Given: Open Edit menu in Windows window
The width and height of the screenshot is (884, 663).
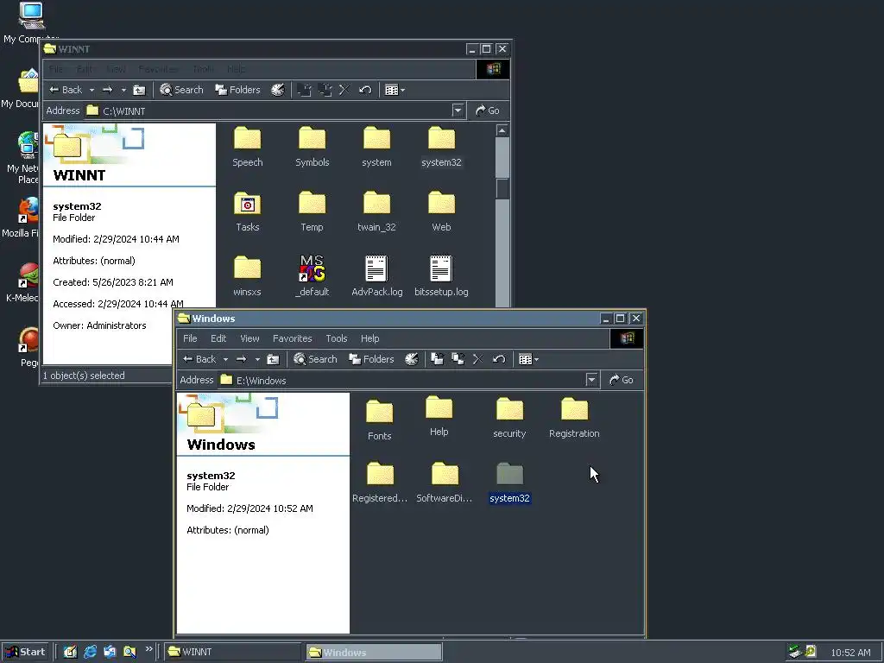Looking at the screenshot, I should click(x=218, y=338).
